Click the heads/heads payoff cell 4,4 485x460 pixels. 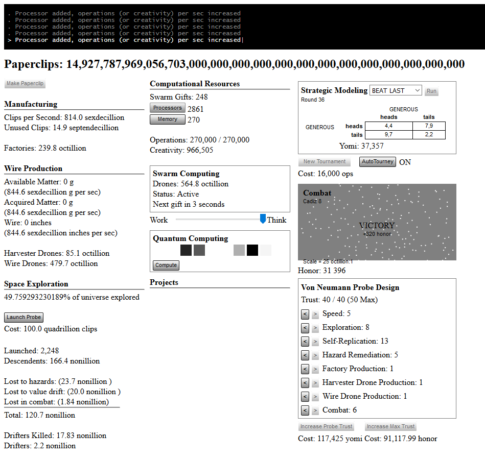point(389,126)
